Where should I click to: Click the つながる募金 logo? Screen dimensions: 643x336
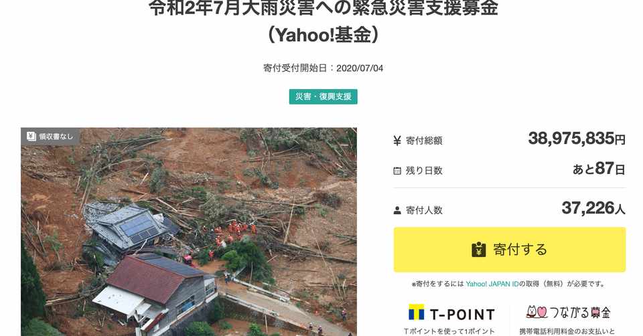(569, 312)
